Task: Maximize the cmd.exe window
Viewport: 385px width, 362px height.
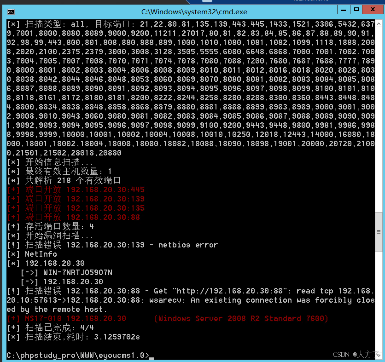Action: pos(356,10)
